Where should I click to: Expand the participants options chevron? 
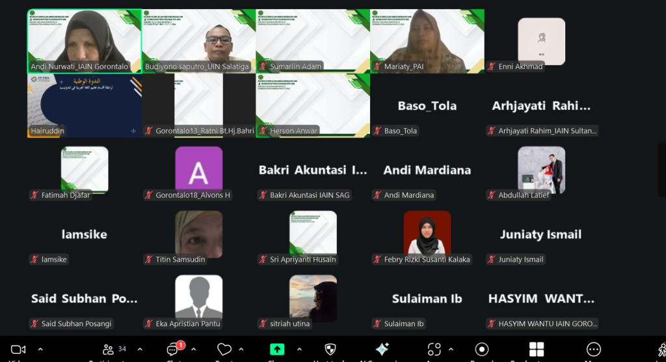140,349
